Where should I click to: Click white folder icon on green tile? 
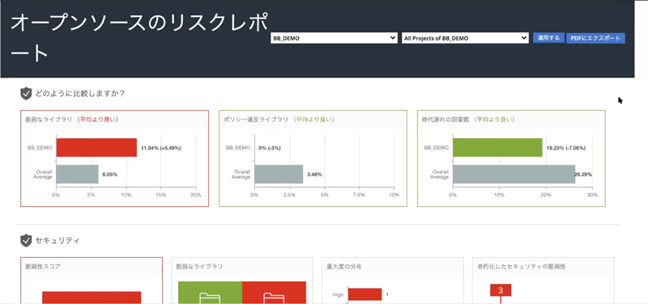point(210,298)
